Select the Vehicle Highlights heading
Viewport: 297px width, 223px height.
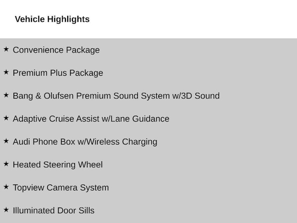coord(52,20)
